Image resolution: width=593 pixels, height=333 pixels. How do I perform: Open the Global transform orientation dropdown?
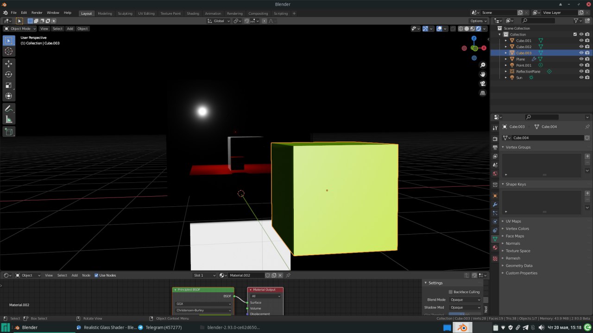[218, 21]
